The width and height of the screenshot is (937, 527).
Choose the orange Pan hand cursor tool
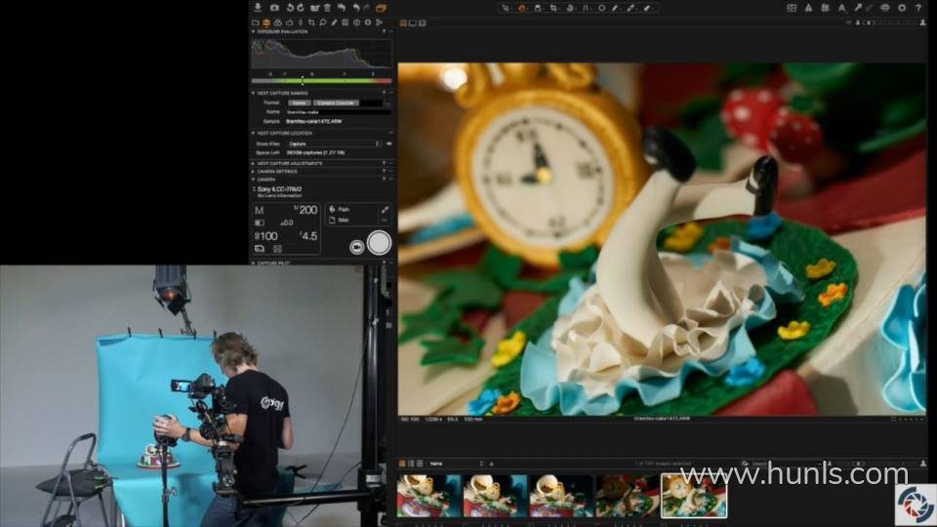click(x=521, y=8)
